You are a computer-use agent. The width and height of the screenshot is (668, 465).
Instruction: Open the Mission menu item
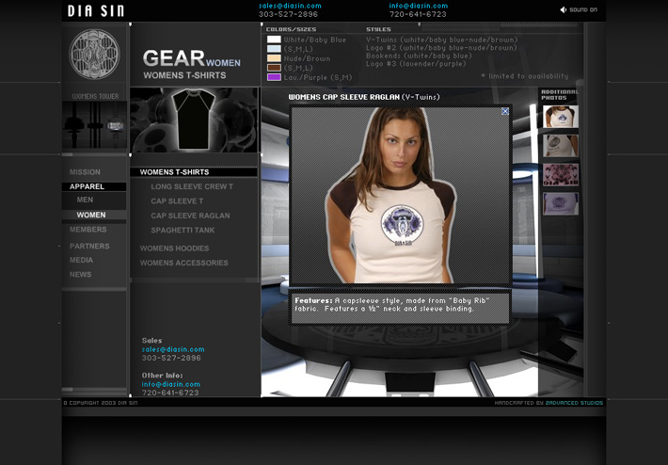pos(86,172)
